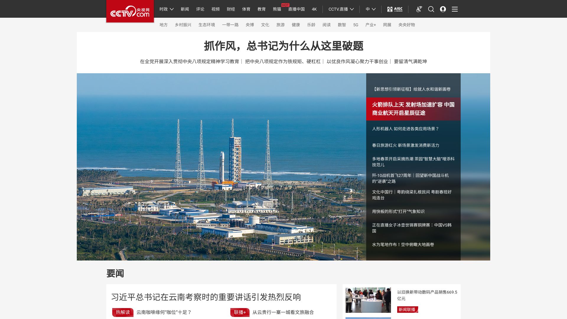Open the accessibility mode icon
Viewport: 567px width, 319px height.
click(x=419, y=9)
